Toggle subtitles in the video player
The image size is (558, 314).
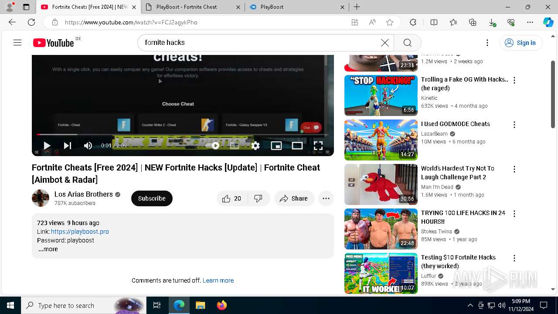(x=235, y=146)
